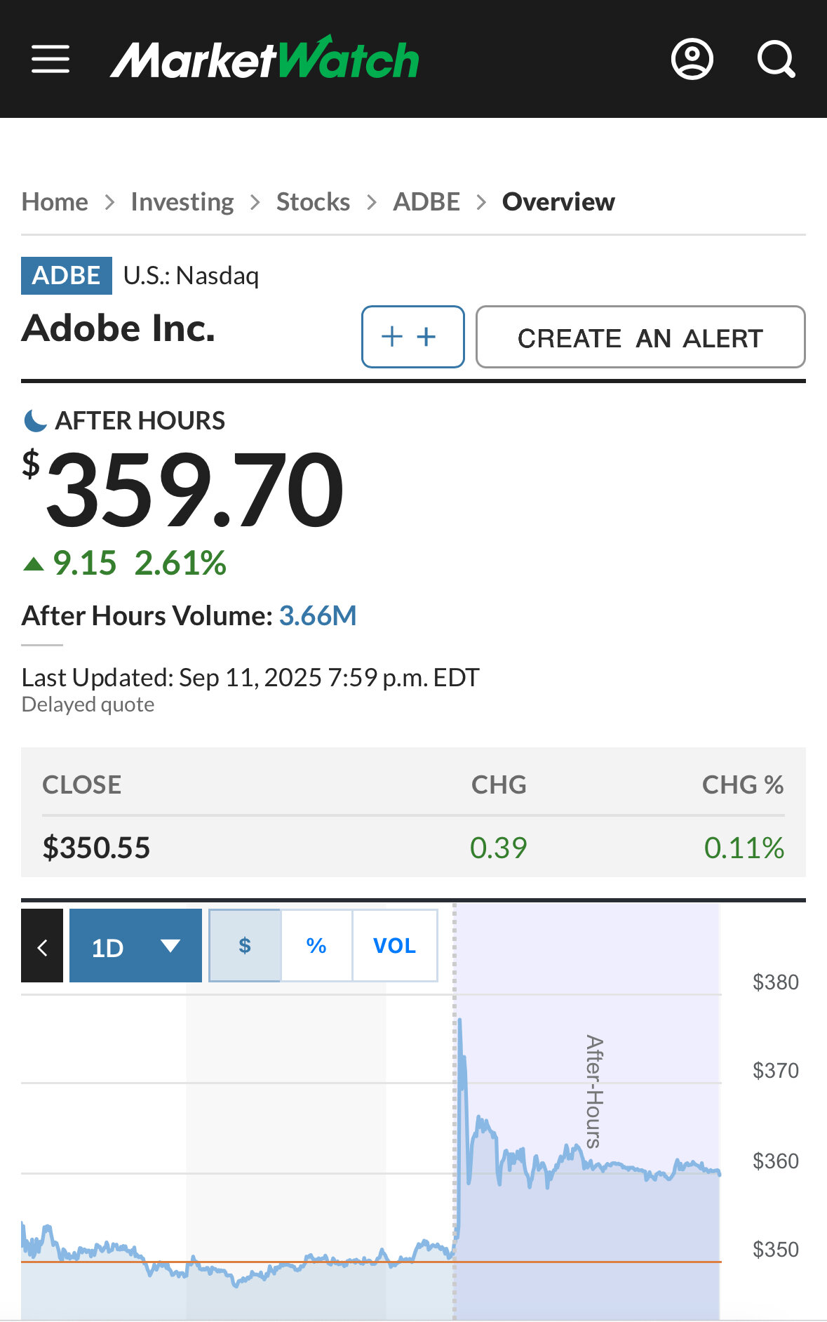The image size is (827, 1322).
Task: Switch chart to dollar price view
Action: tap(245, 946)
